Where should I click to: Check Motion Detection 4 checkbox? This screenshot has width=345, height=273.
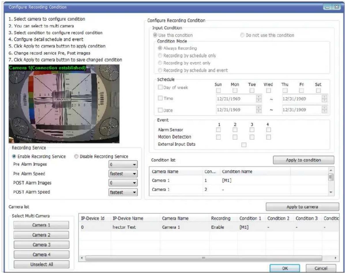pos(269,137)
